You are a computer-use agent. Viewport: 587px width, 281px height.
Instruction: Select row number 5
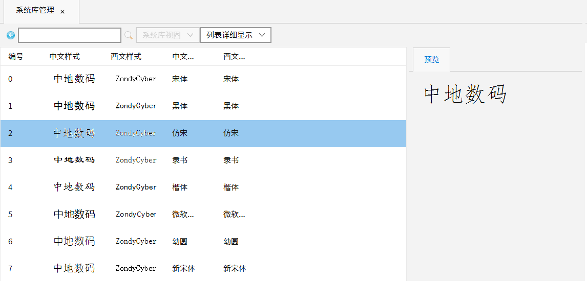pos(203,215)
